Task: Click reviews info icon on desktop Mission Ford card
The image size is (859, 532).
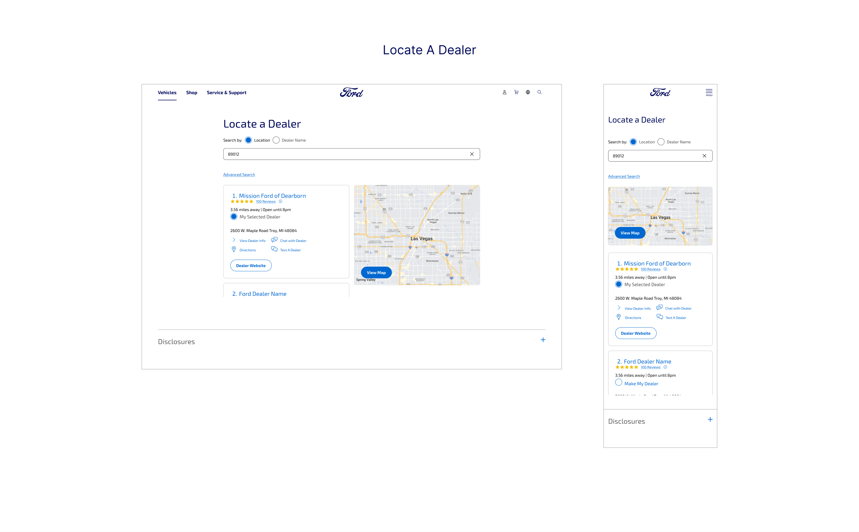Action: click(x=280, y=202)
